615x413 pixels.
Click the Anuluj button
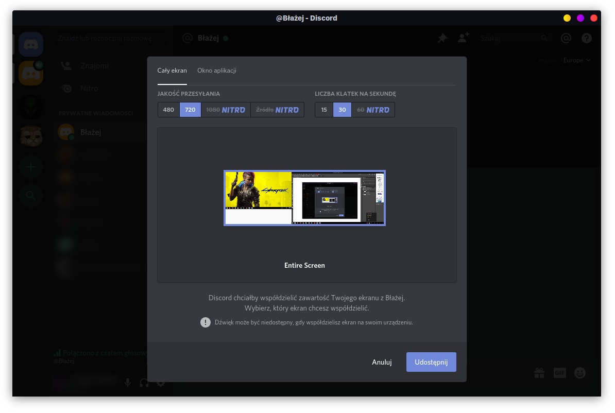click(382, 362)
